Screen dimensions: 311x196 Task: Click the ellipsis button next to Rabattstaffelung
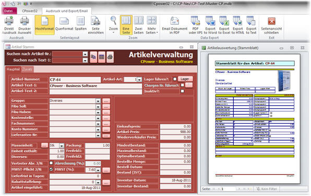tap(106, 182)
